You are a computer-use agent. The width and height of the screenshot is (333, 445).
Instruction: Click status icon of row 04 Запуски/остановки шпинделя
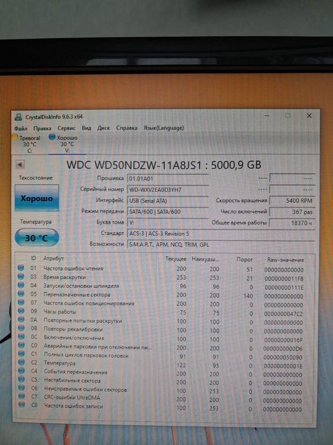(x=21, y=285)
